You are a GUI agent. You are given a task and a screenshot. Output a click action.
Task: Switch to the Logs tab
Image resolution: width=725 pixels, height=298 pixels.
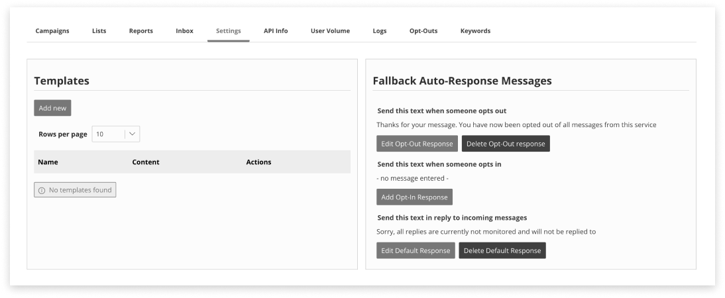(x=380, y=31)
